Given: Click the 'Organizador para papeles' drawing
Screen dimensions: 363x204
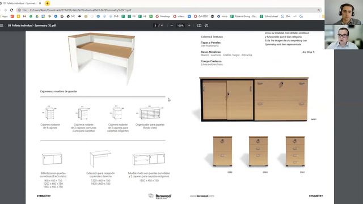Looking at the screenshot, I should point(150,113).
